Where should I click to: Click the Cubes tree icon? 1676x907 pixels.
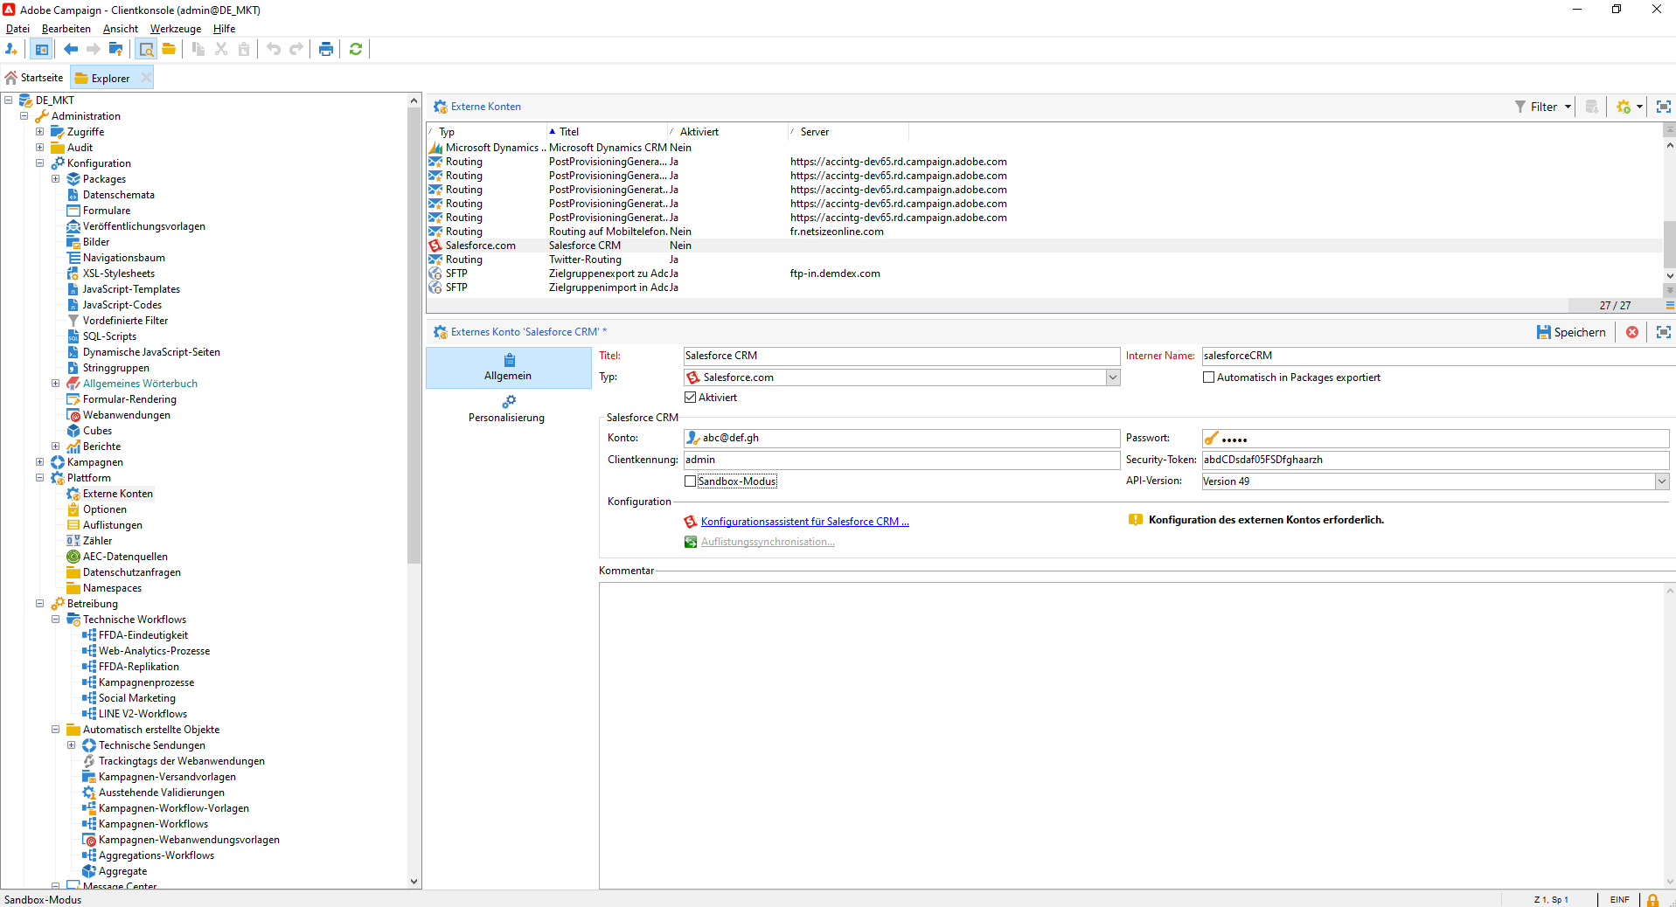73,431
